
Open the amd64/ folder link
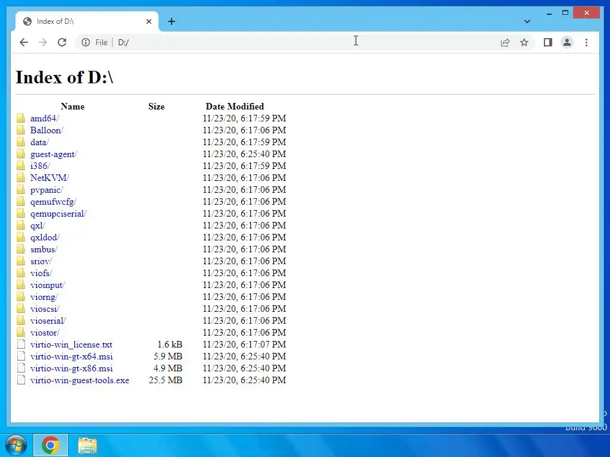pyautogui.click(x=44, y=118)
